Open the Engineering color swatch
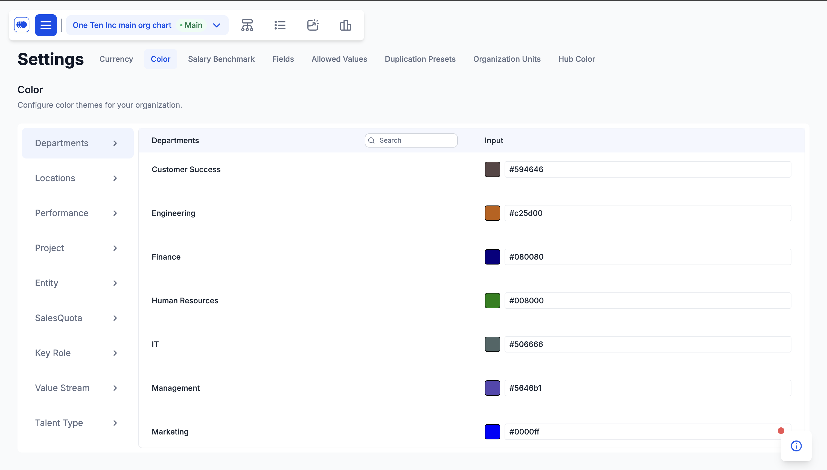The image size is (827, 470). [x=492, y=213]
